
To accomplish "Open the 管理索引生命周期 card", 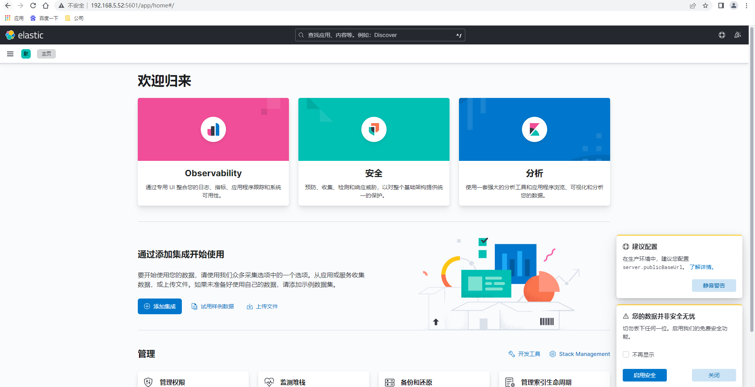I will click(x=555, y=380).
